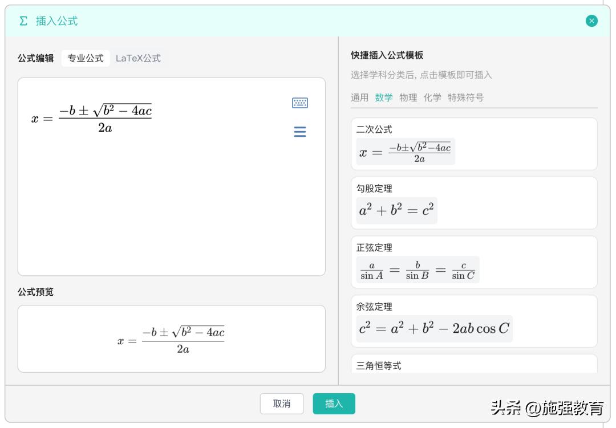The image size is (616, 428).
Task: Switch to LaTeX公式 tab
Action: (x=138, y=59)
